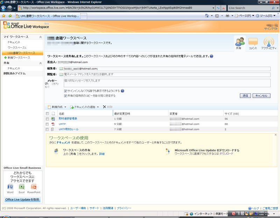280x218 pixels.
Task: Click the note icon of UMTP取材ルール
Action: 52,129
